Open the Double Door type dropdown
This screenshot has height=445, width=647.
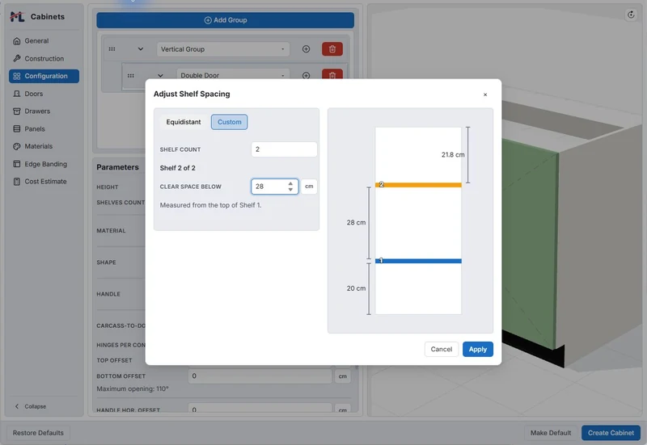tap(233, 74)
